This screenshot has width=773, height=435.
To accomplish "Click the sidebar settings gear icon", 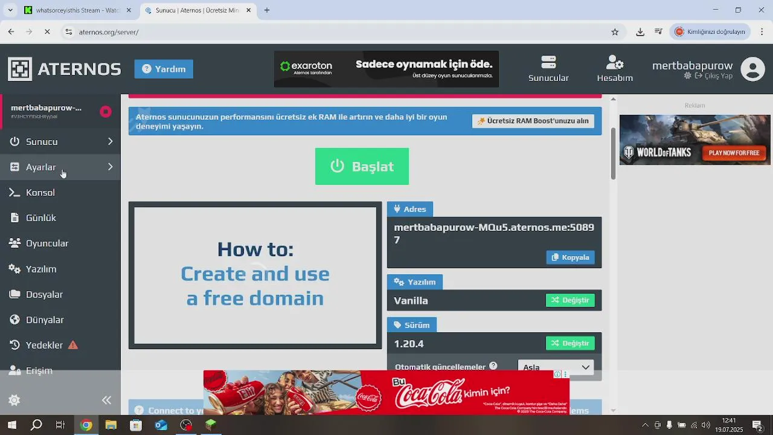I will [x=14, y=400].
